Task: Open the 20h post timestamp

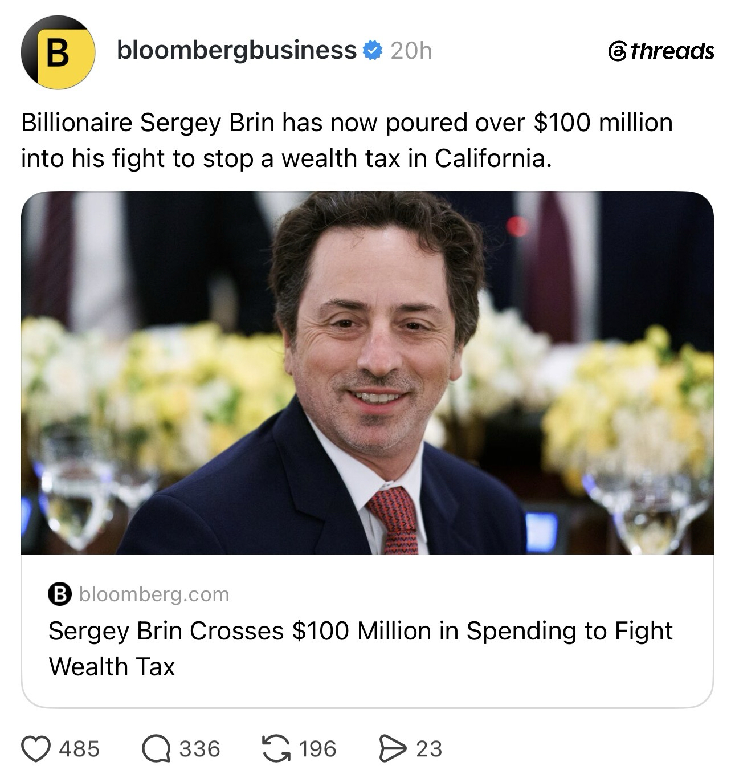Action: pyautogui.click(x=411, y=51)
